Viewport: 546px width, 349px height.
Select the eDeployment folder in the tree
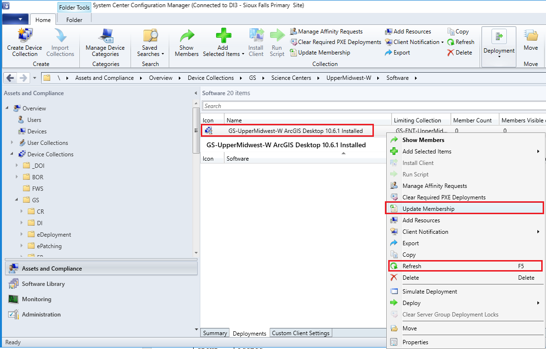pos(54,234)
